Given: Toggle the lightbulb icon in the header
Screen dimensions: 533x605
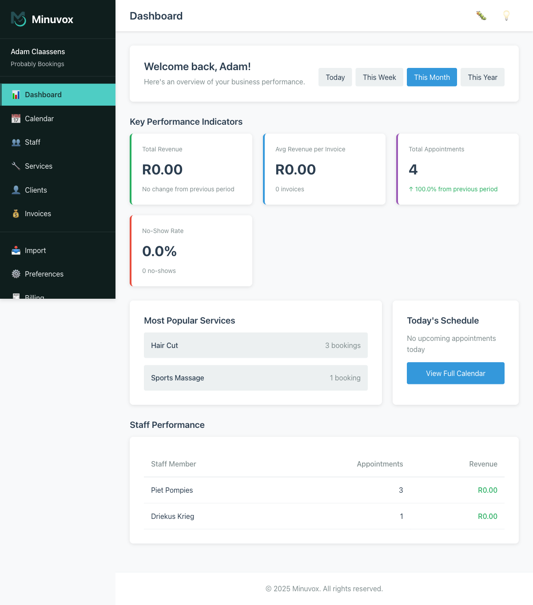Looking at the screenshot, I should tap(506, 16).
